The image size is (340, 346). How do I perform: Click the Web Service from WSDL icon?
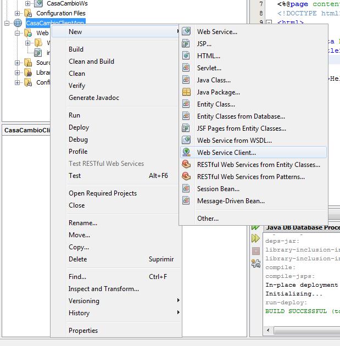(186, 140)
